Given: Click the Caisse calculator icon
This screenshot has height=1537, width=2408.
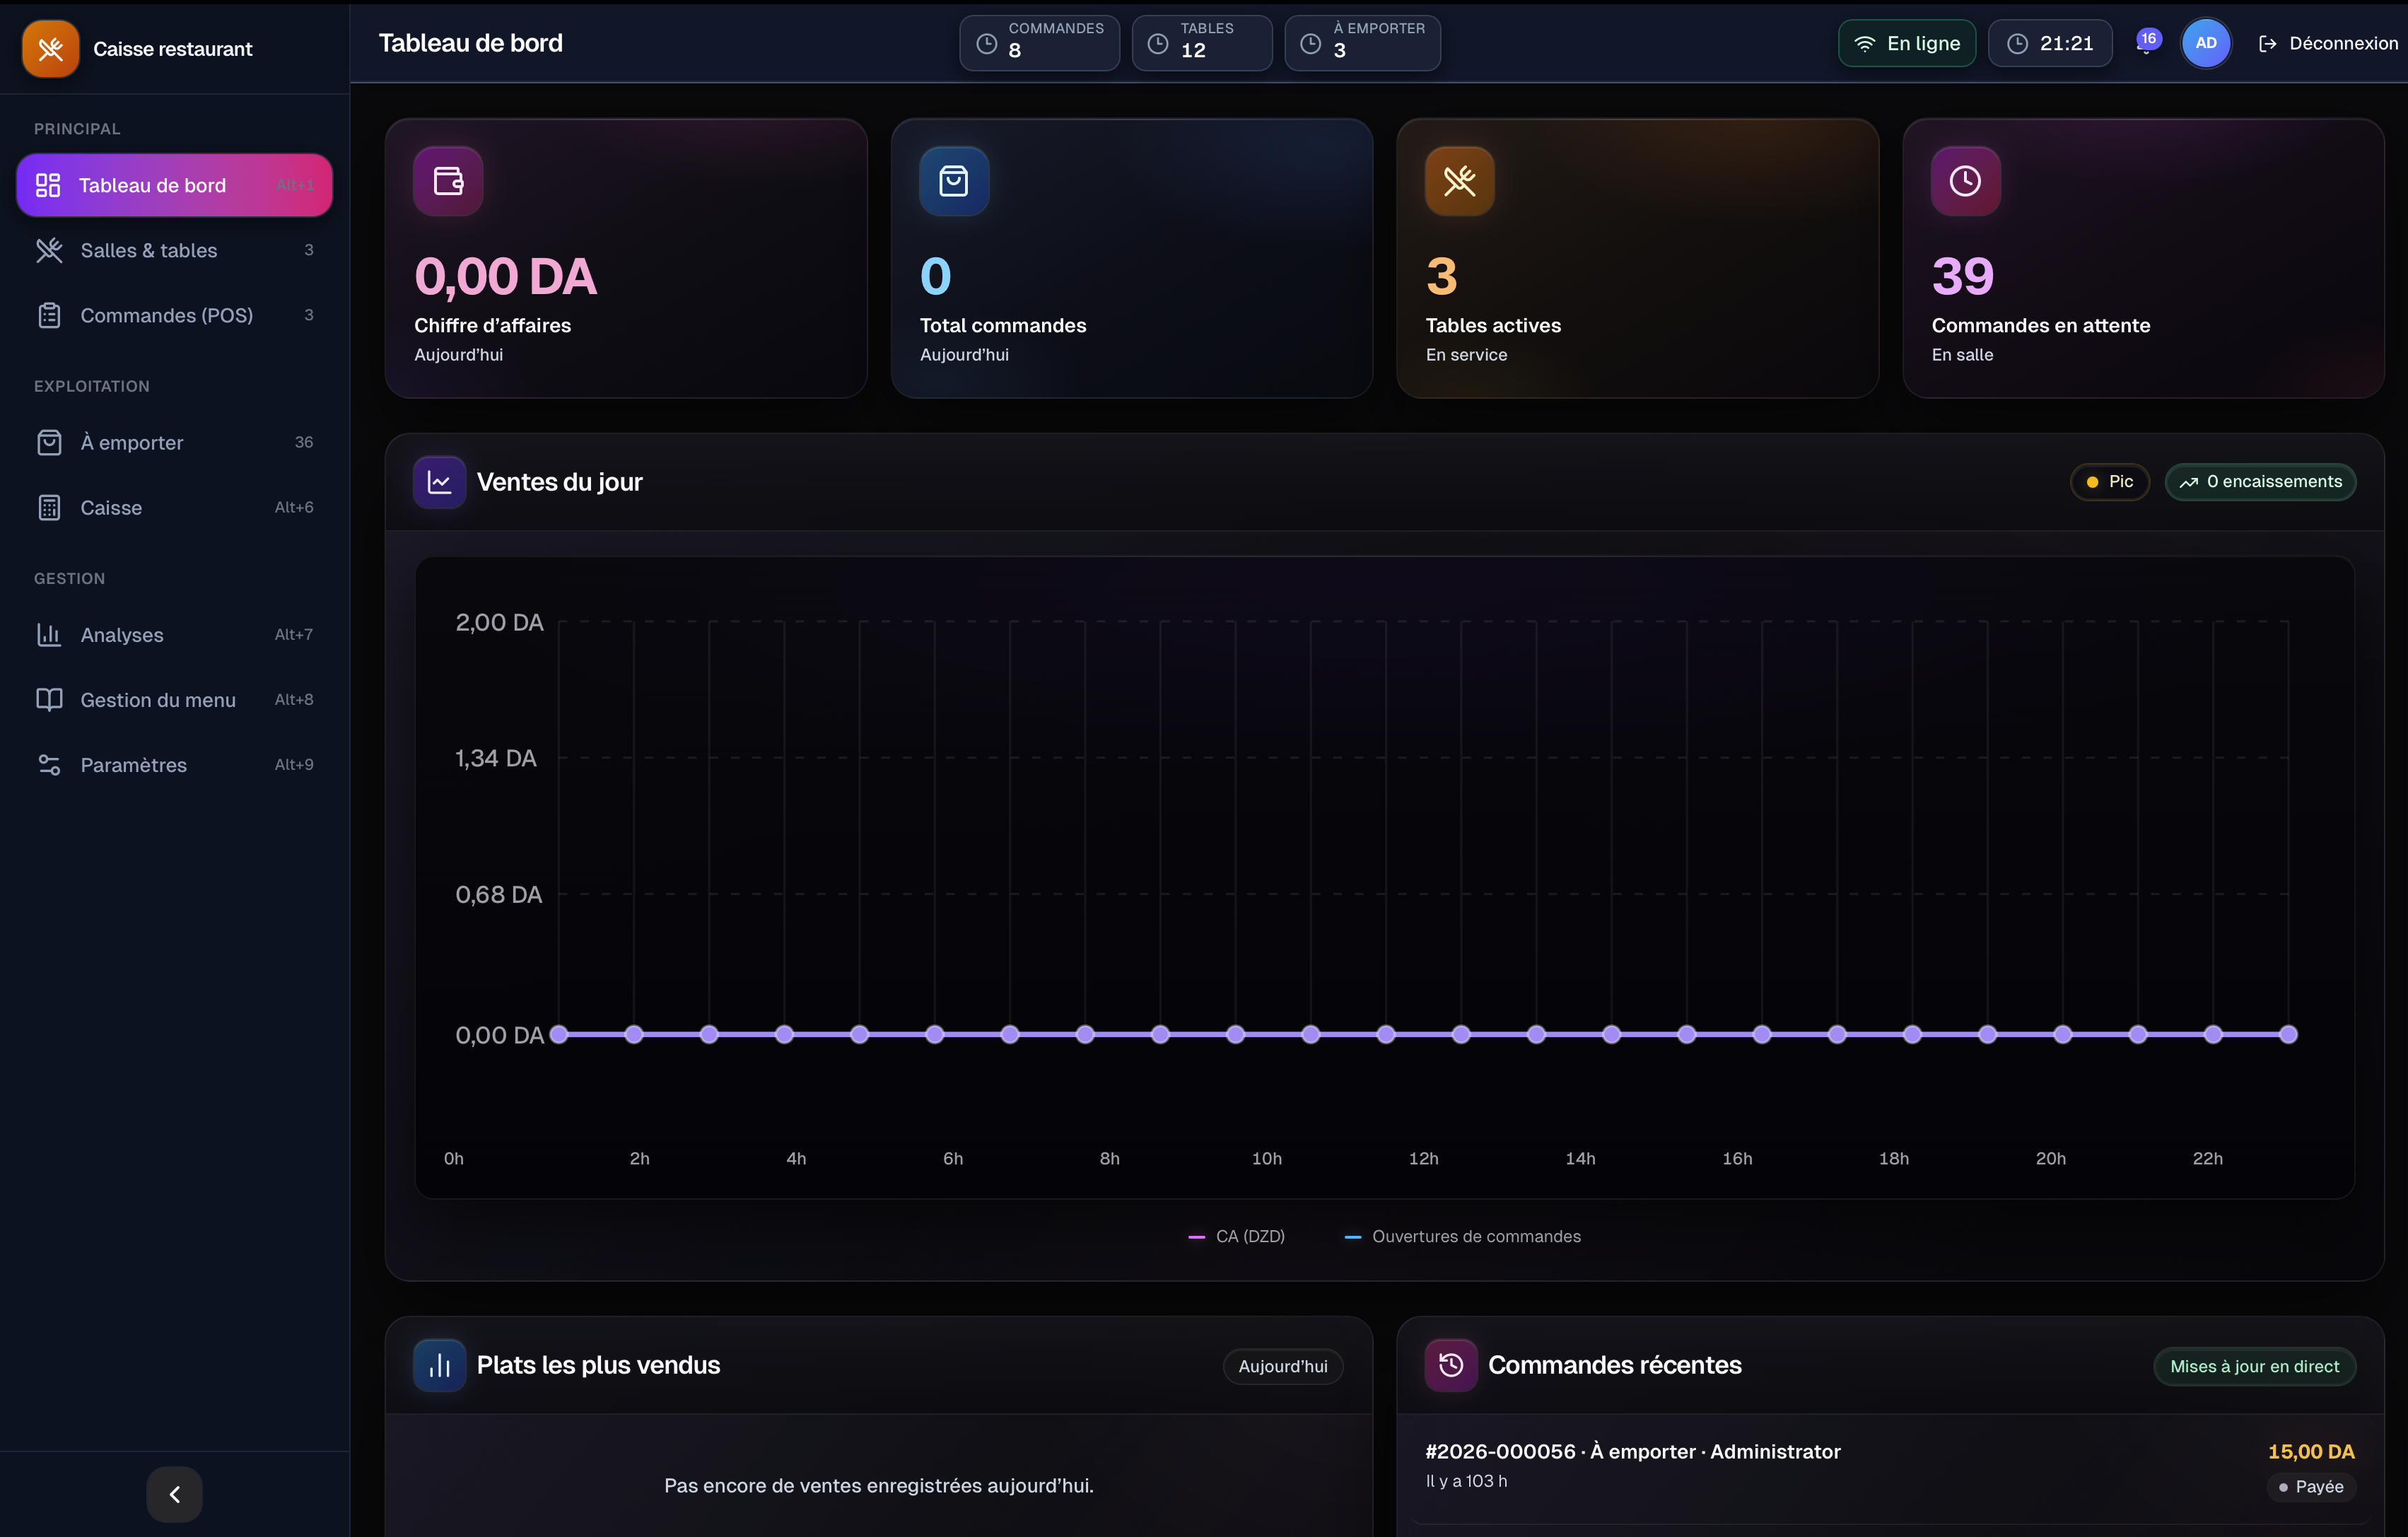Looking at the screenshot, I should coord(49,507).
